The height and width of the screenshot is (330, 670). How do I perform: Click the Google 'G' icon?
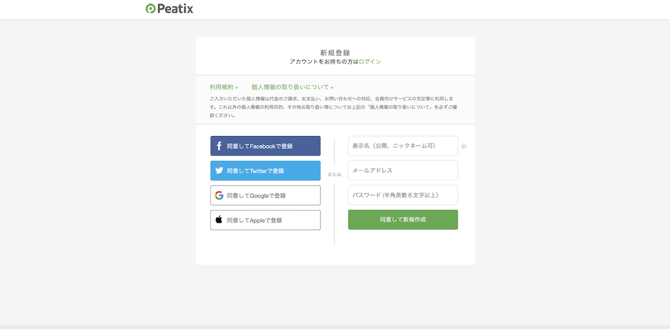[219, 195]
